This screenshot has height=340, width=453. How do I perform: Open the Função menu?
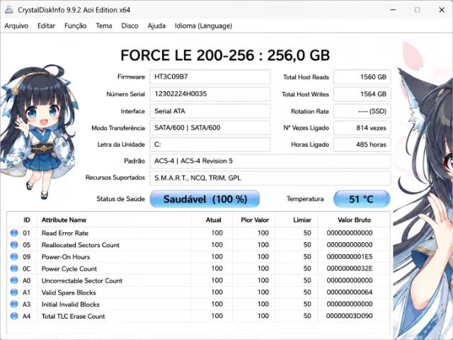click(76, 26)
